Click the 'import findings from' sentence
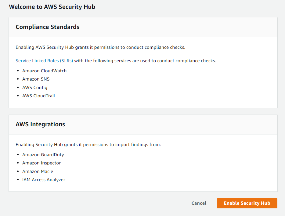This screenshot has height=216, width=285. 88,145
